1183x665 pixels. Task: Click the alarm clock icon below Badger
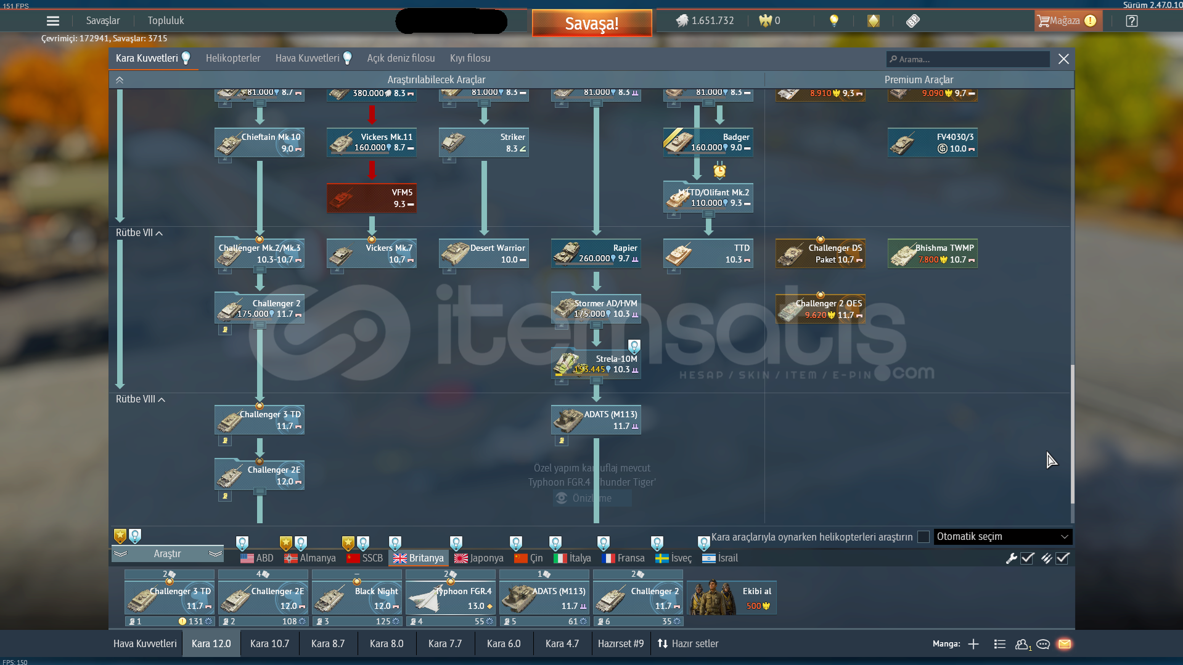(x=719, y=170)
